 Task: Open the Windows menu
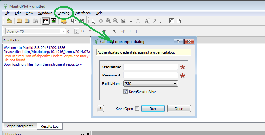coord(45,13)
